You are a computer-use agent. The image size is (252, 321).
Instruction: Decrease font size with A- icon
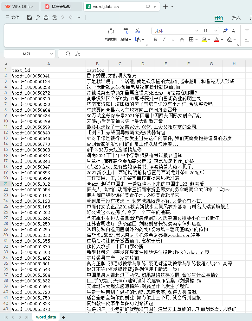click(234, 31)
